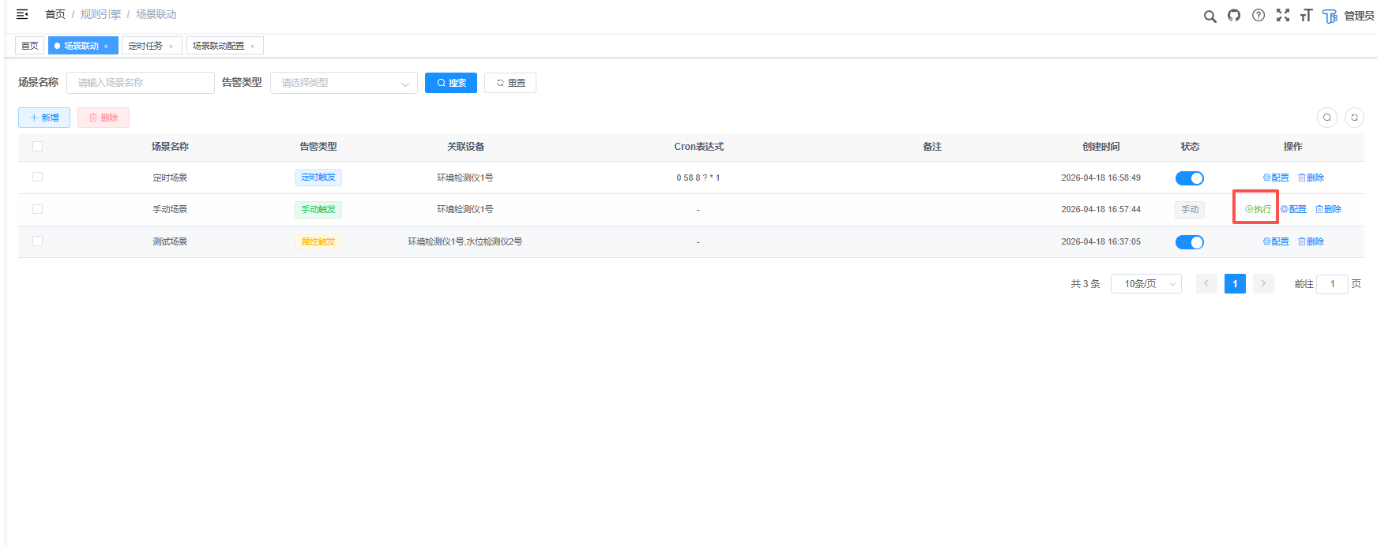This screenshot has height=546, width=1377.
Task: Toggle the 测试场景 status switch
Action: (1189, 242)
